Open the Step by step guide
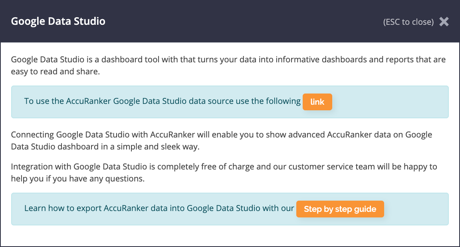 340,209
